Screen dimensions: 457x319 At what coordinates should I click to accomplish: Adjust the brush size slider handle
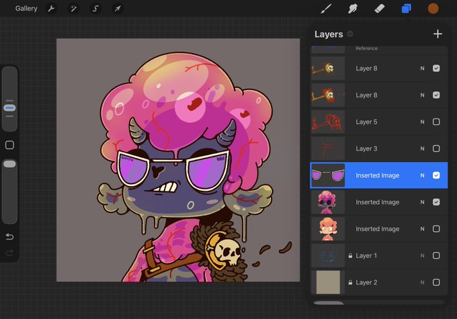point(9,108)
